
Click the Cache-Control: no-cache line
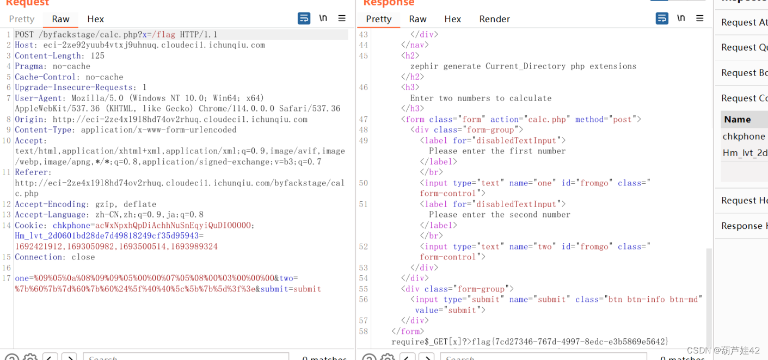(x=69, y=77)
